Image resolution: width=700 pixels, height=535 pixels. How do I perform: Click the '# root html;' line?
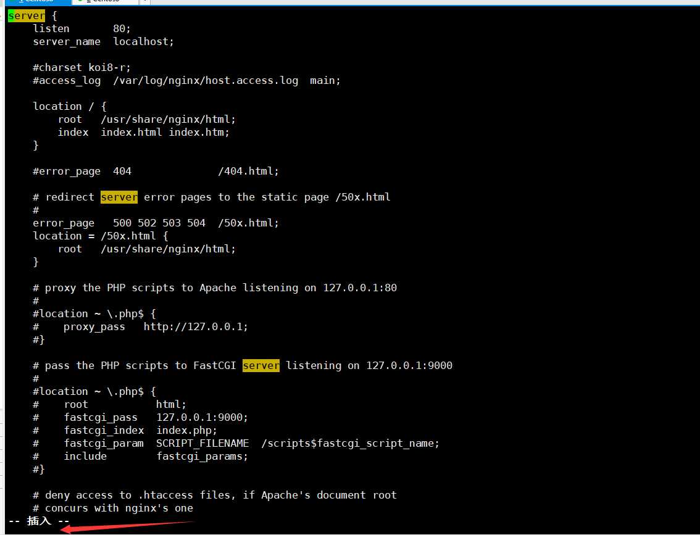pos(109,404)
